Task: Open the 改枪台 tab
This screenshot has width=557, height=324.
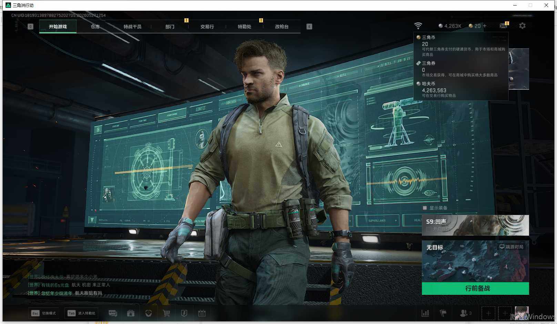Action: pyautogui.click(x=282, y=27)
